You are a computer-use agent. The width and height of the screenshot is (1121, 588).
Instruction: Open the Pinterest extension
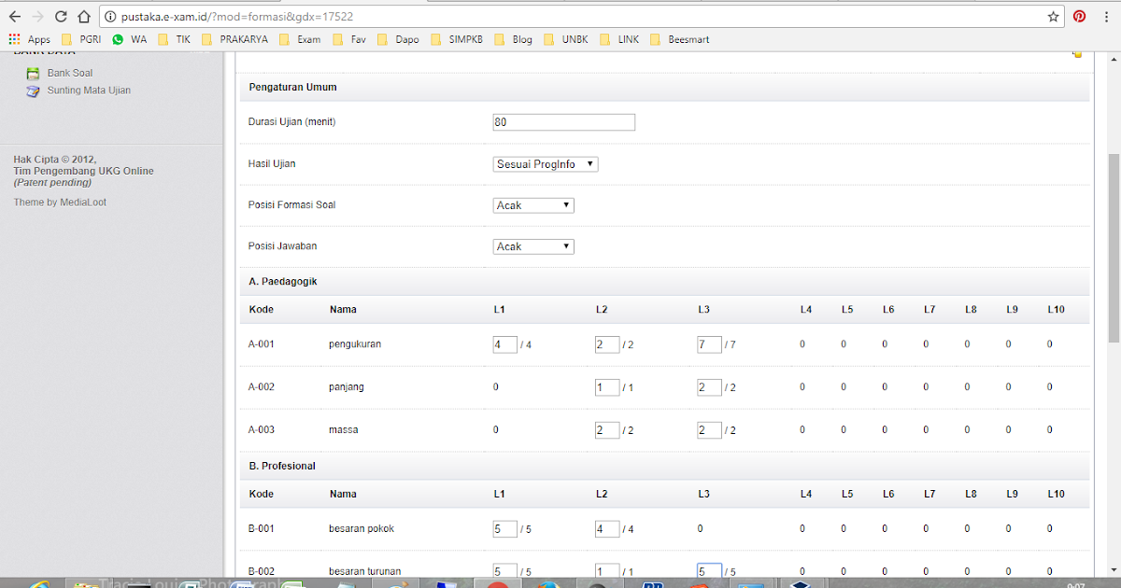pyautogui.click(x=1079, y=17)
